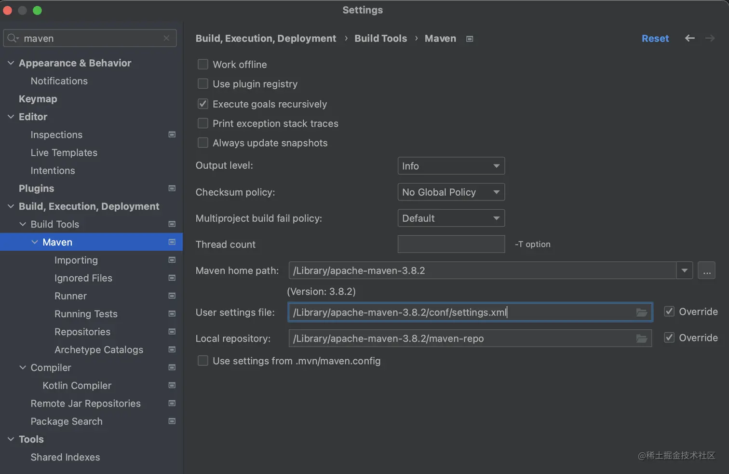Clear the maven search text
The height and width of the screenshot is (474, 729).
click(x=166, y=38)
